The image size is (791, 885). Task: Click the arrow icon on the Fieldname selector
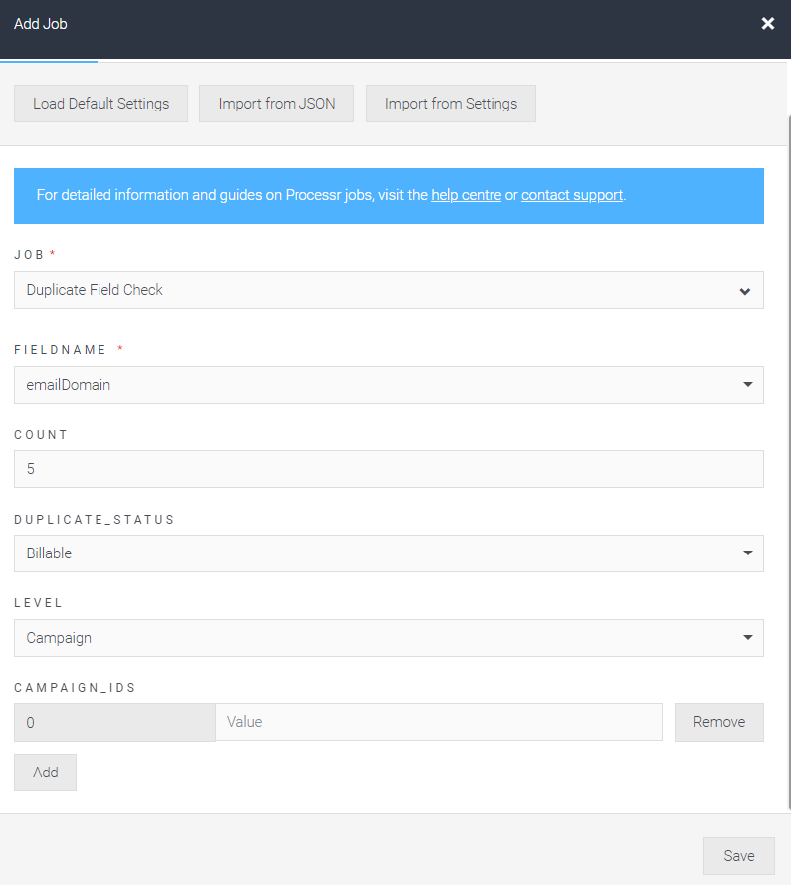pos(749,385)
